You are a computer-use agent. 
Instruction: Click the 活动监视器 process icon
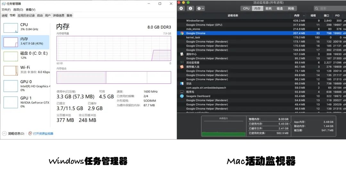click(182, 63)
